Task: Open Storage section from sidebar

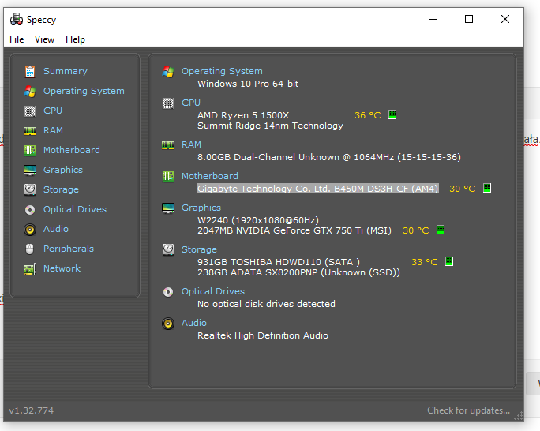Action: [61, 189]
